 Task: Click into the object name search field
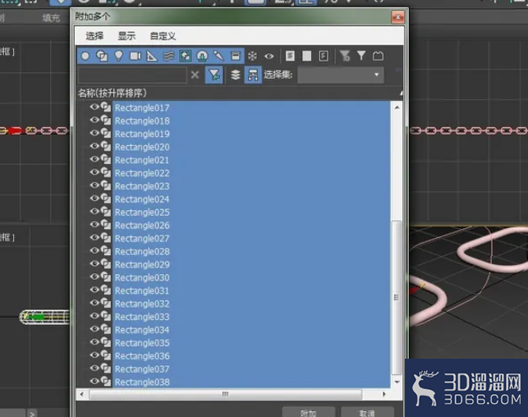pyautogui.click(x=132, y=75)
